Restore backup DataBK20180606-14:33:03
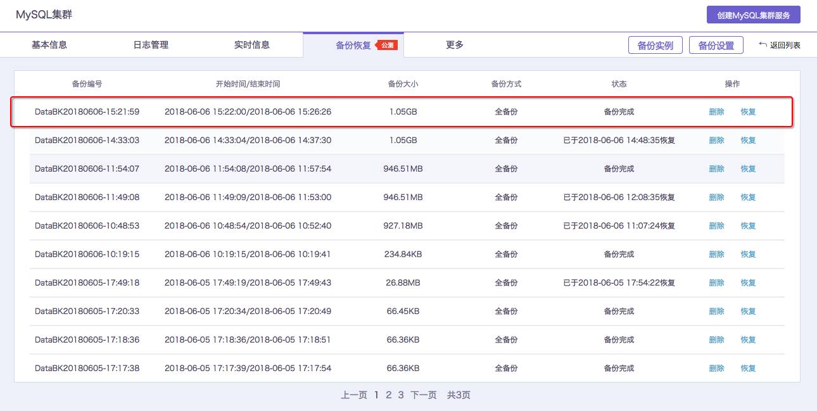This screenshot has width=817, height=411. [x=749, y=141]
